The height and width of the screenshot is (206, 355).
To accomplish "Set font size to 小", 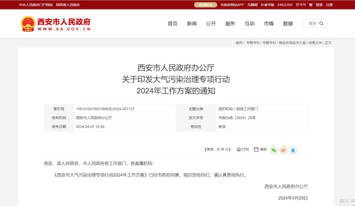I will click(x=227, y=149).
